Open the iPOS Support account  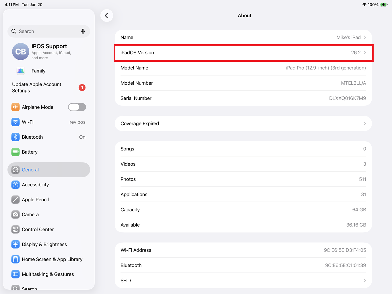pyautogui.click(x=49, y=52)
